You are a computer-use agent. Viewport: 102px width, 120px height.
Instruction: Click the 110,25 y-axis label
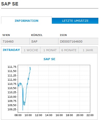coord(12,92)
